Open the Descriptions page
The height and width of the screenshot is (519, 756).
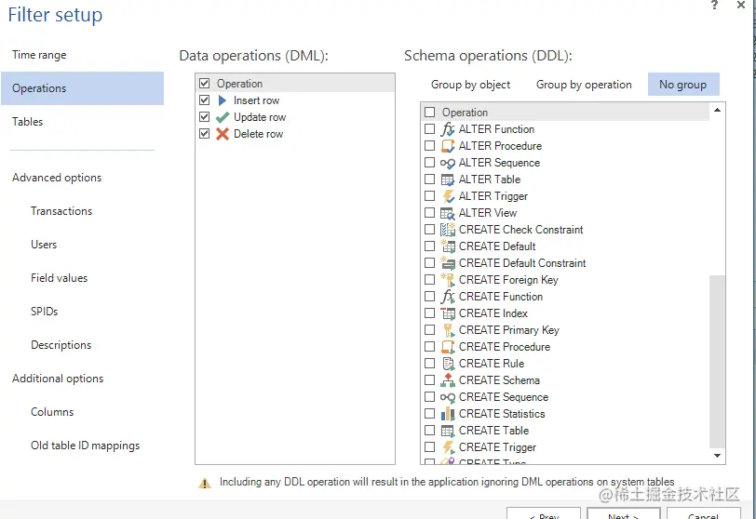point(61,345)
